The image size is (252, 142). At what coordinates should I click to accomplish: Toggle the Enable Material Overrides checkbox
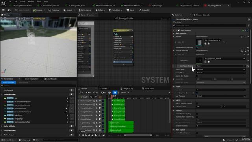pyautogui.click(x=197, y=47)
